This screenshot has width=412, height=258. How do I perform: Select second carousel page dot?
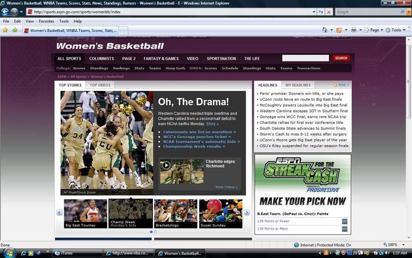(155, 232)
